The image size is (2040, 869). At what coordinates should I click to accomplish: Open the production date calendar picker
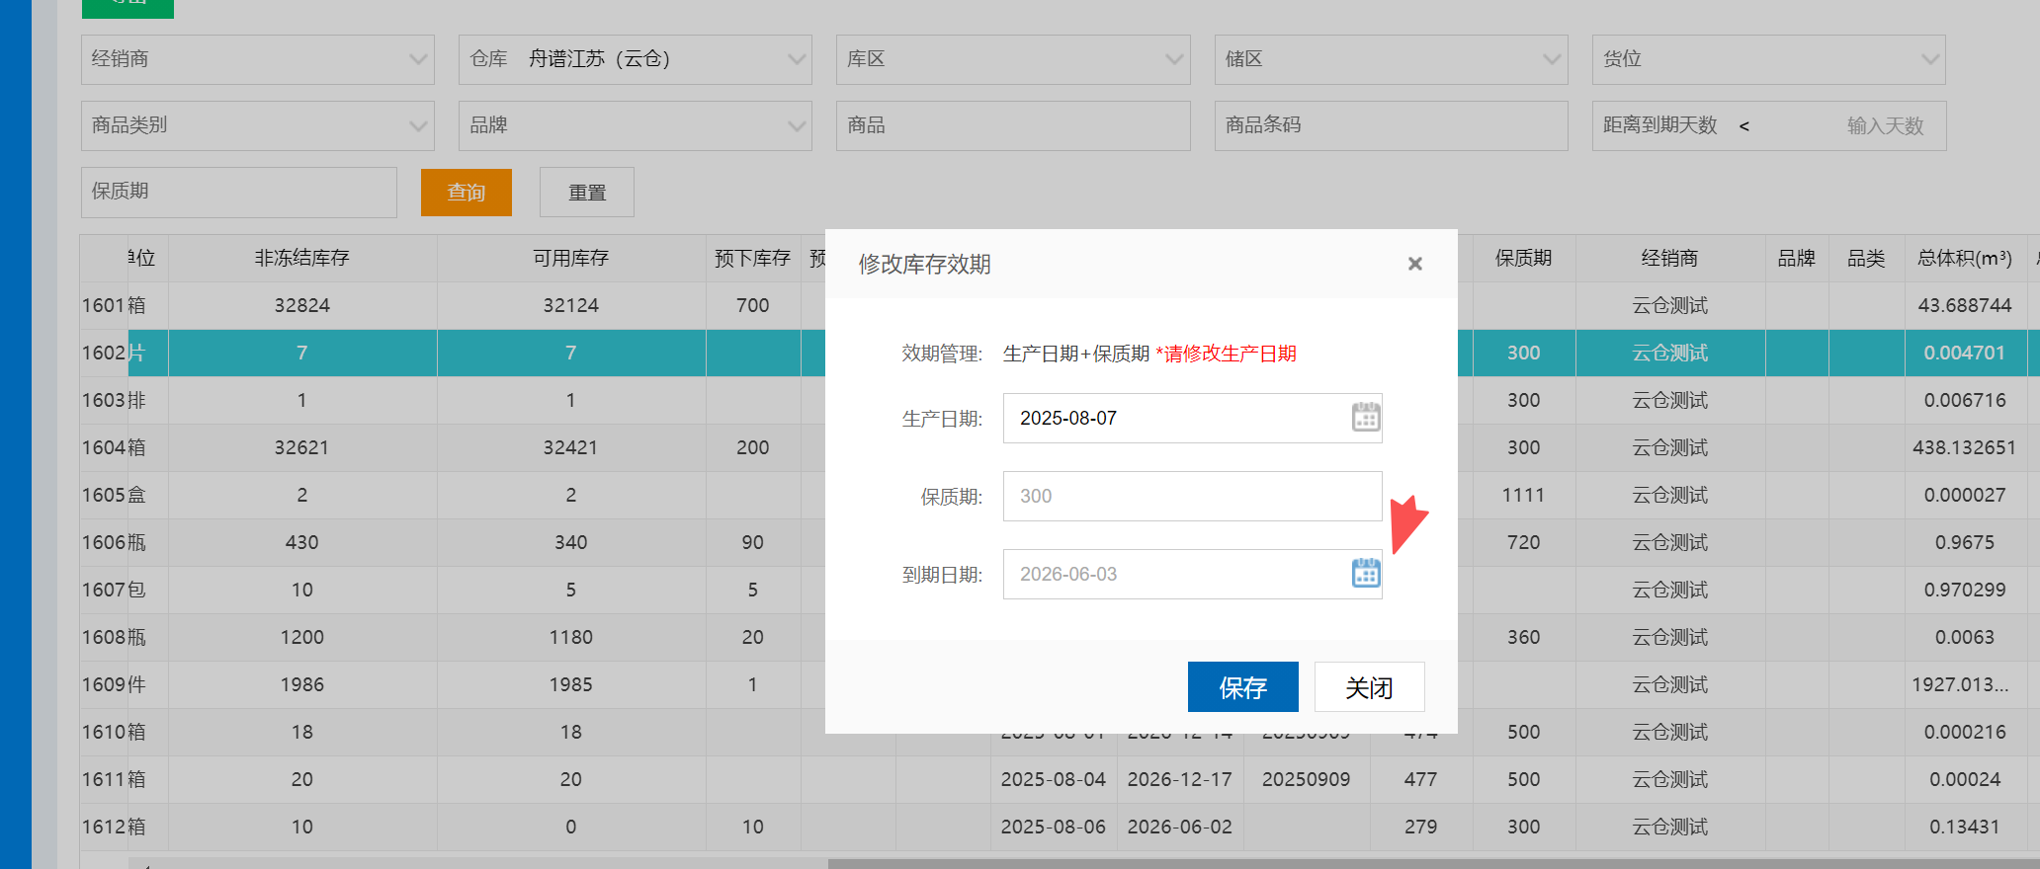coord(1365,418)
